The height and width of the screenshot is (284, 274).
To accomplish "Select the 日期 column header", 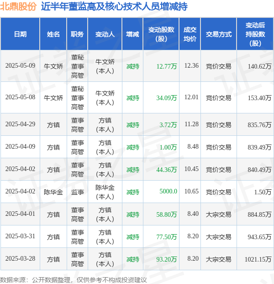I will [20, 34].
